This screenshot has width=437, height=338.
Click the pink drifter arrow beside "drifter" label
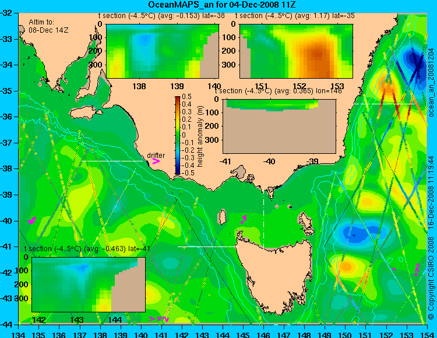click(156, 161)
